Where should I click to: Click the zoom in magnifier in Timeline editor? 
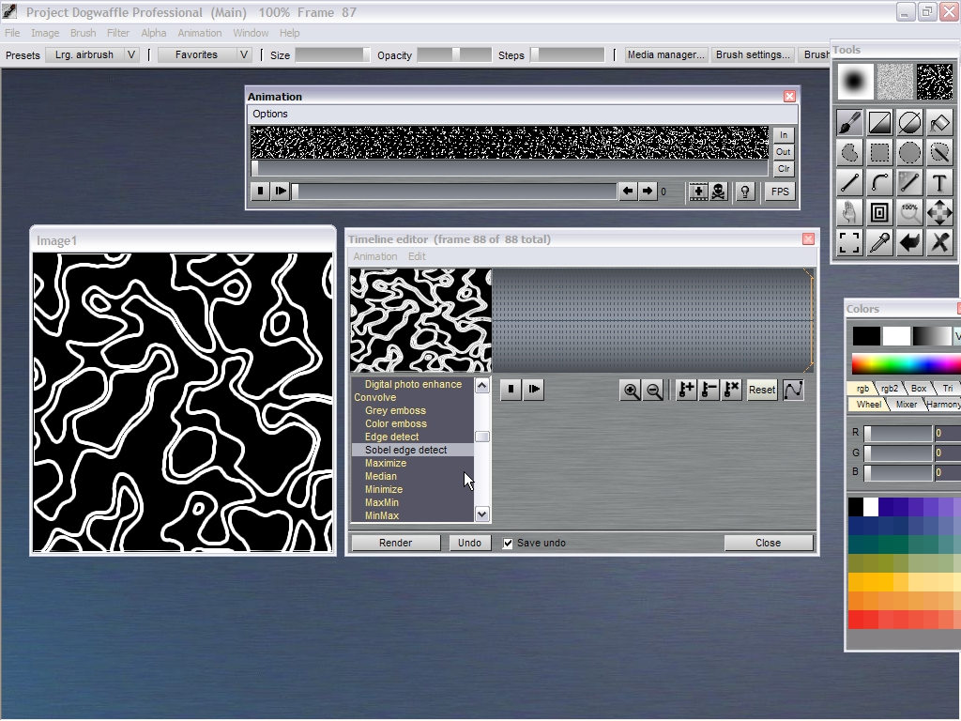(632, 391)
